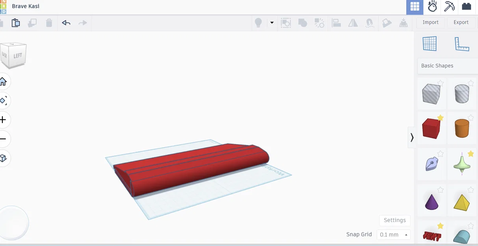The width and height of the screenshot is (478, 246).
Task: Open the visibility dropdown arrow beside lightbulb
Action: tap(272, 23)
